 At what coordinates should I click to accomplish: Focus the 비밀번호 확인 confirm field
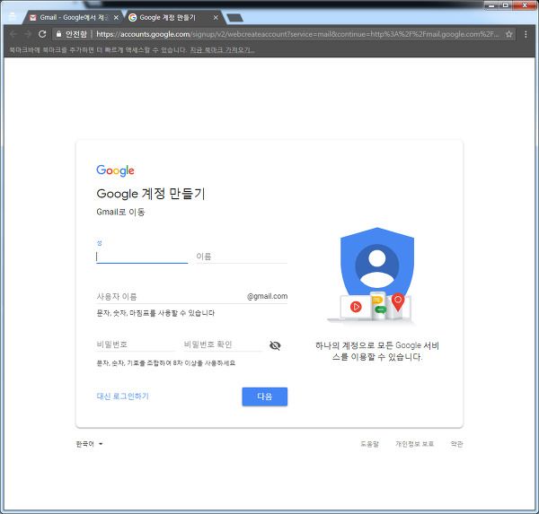223,344
